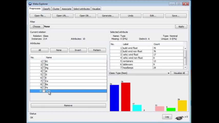Click the blue histogram bar labeled 70
The height and width of the screenshot is (123, 219).
[x=114, y=98]
